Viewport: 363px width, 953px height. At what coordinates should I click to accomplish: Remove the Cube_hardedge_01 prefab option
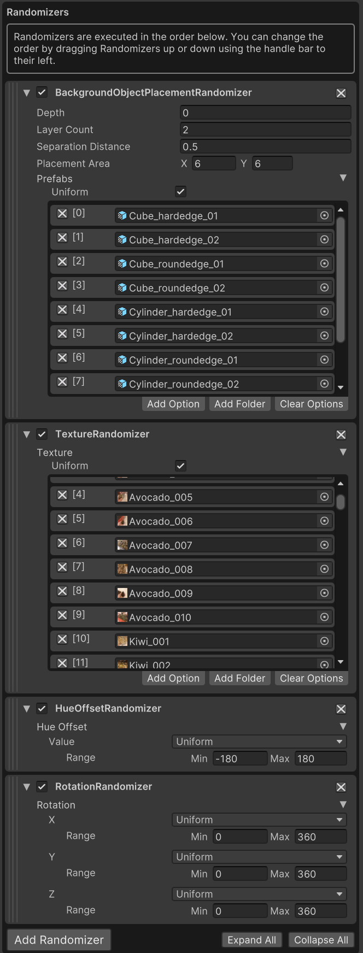(62, 214)
